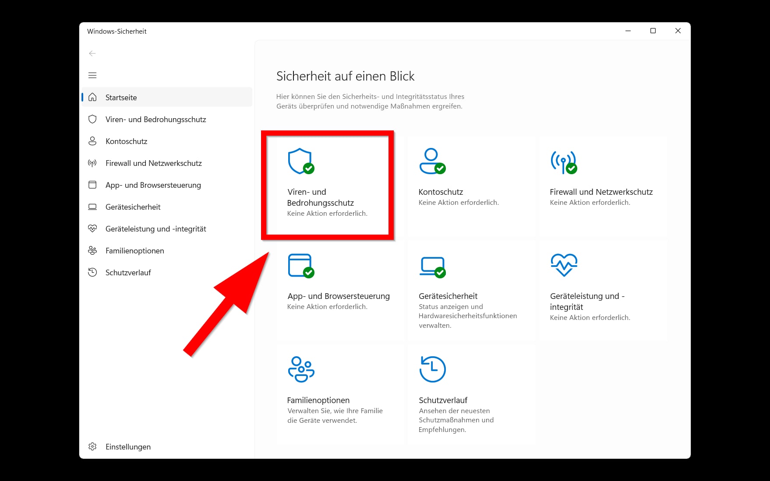Open Viren- und Bedrohungsschutz from sidebar
Screen dimensions: 770x481
(167, 119)
